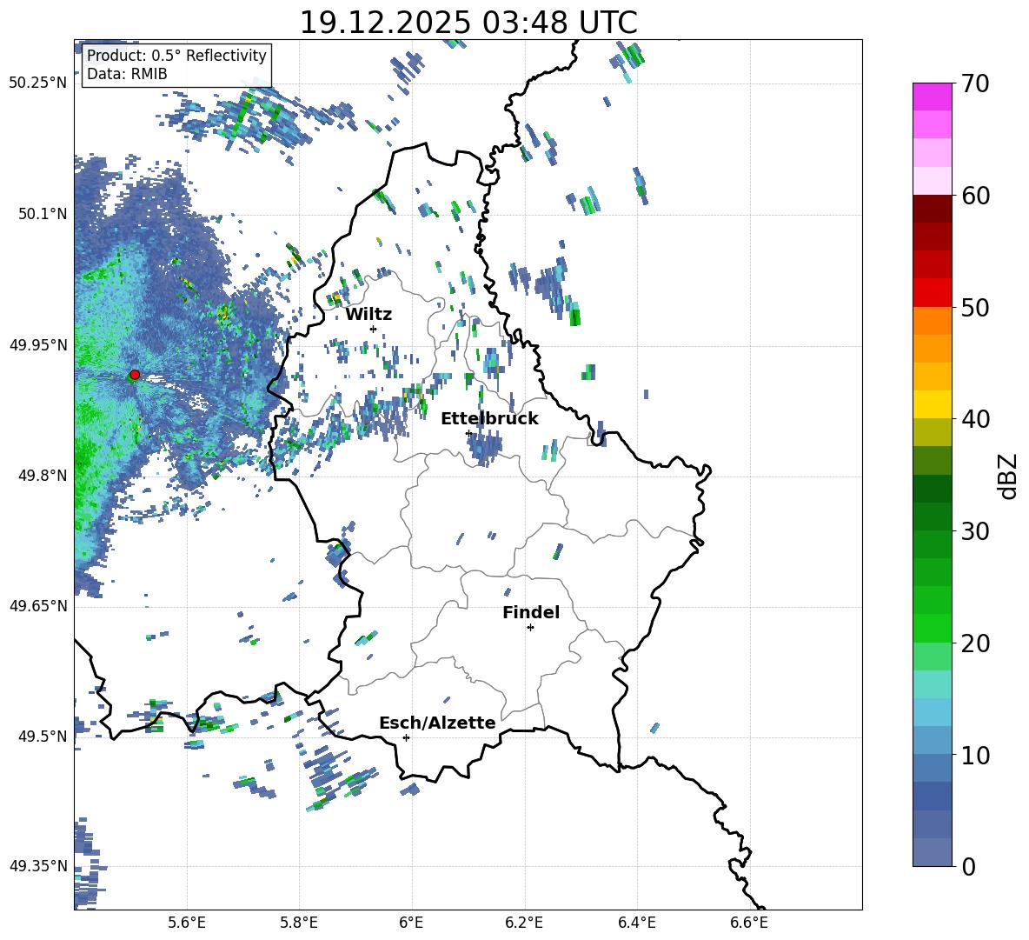Click the 50.1°N latitude label

42,214
